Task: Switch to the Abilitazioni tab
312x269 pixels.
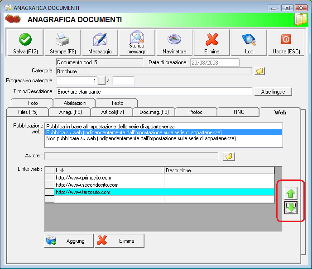Action: (75, 103)
